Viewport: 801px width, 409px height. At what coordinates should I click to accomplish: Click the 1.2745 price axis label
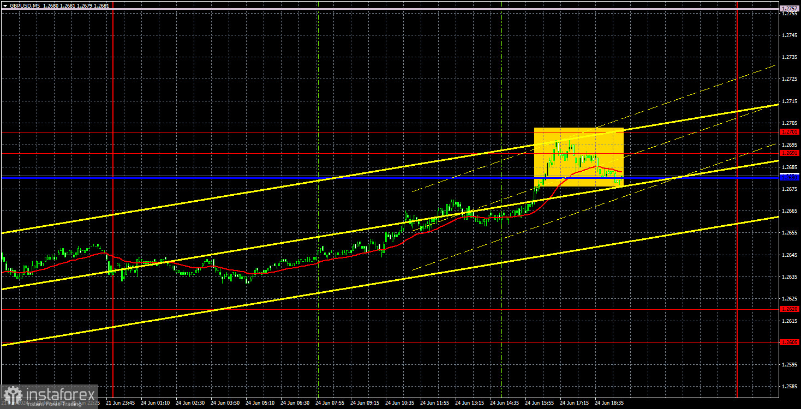(790, 35)
